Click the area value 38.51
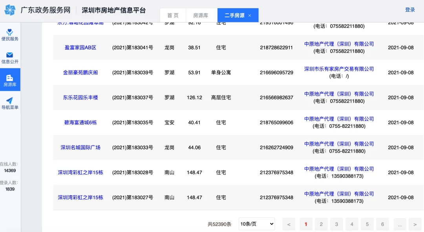424x232 pixels. click(194, 48)
